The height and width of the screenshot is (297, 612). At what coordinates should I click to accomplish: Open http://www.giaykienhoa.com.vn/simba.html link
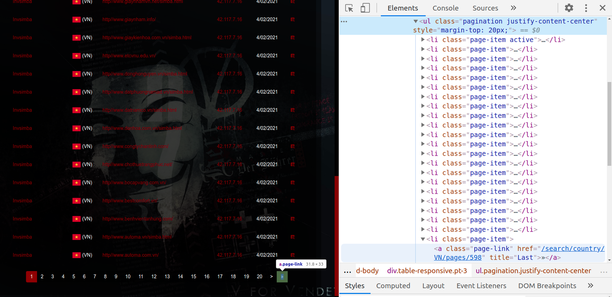(x=147, y=38)
